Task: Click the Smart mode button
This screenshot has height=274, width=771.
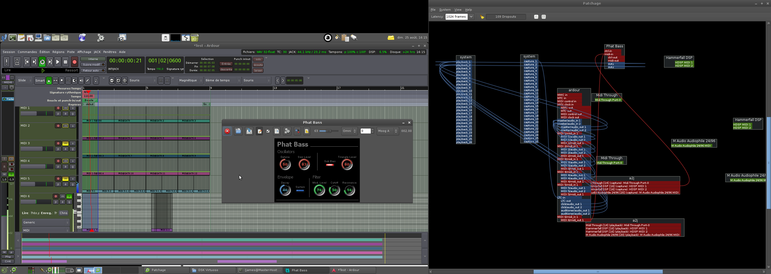Action: (x=40, y=81)
